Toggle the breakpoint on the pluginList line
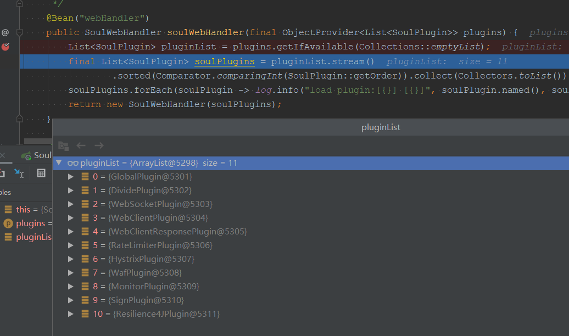This screenshot has height=336, width=569. pyautogui.click(x=5, y=47)
